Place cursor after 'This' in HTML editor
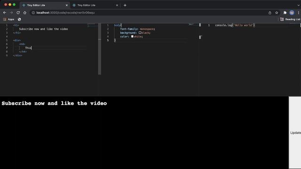Screen dimensions: 301x169 pyautogui.click(x=32, y=48)
